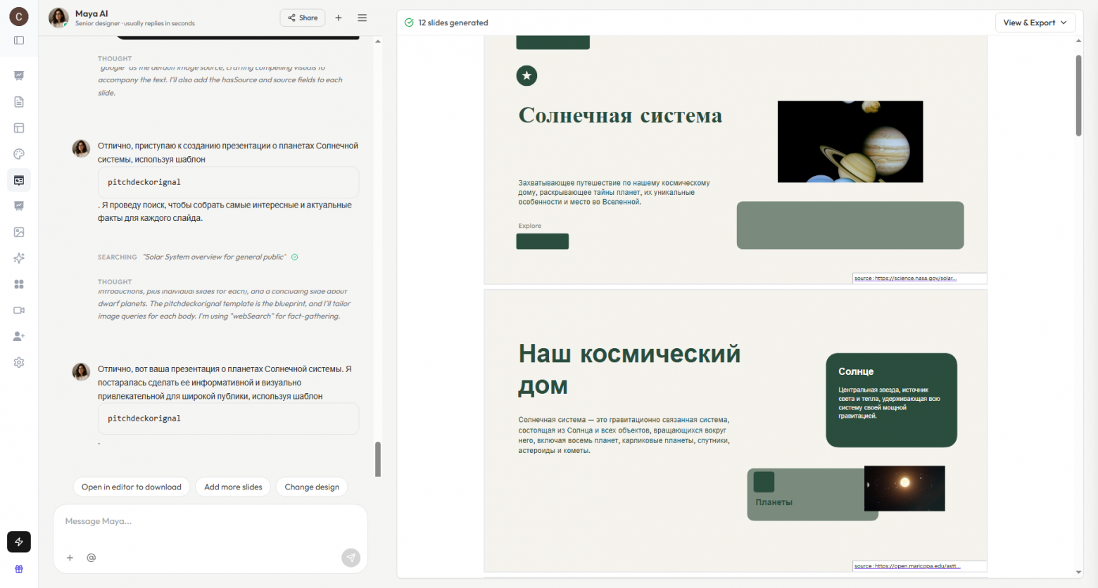Viewport: 1098px width, 588px height.
Task: Toggle the sidebar panel icon
Action: coord(19,40)
